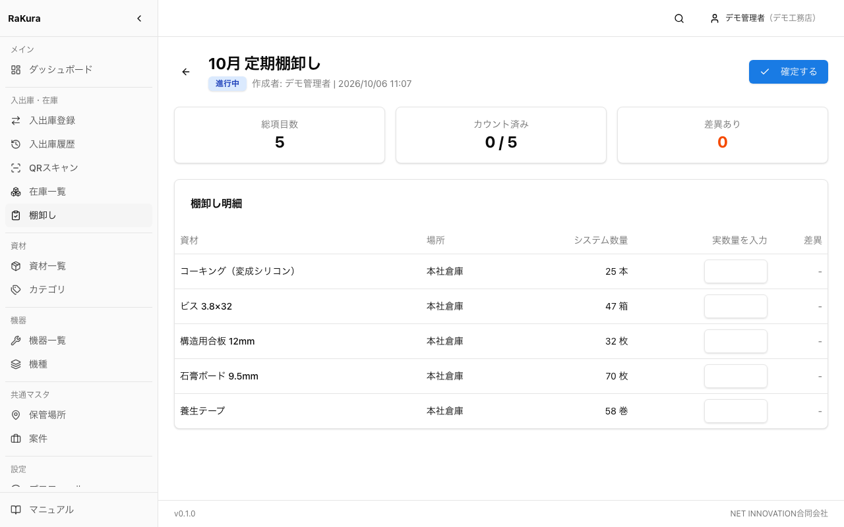Screen dimensions: 844x527
Task: Navigate to 入出庫登録 in the sidebar
Action: 78,121
